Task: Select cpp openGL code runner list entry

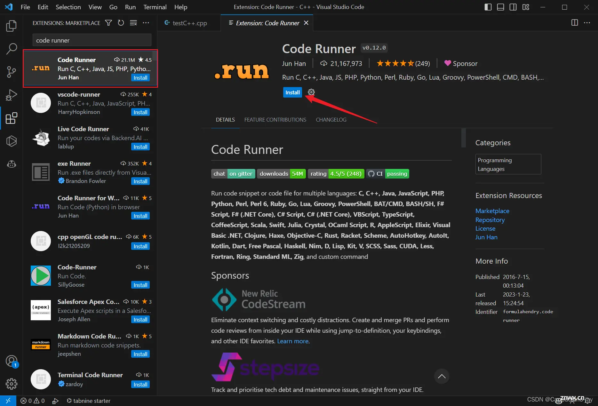Action: click(x=90, y=241)
